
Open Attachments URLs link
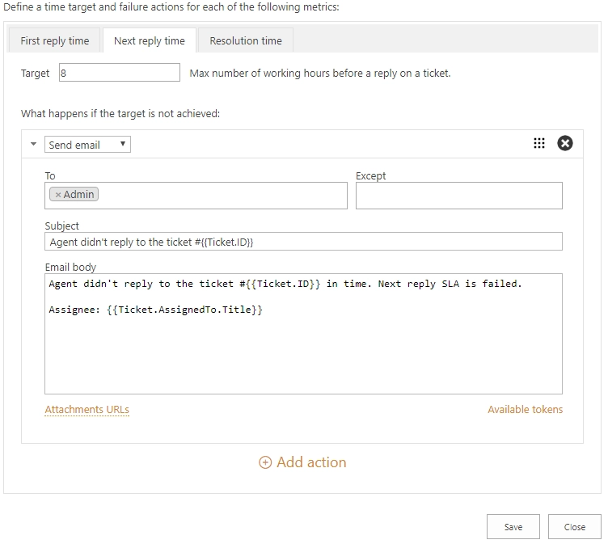click(x=87, y=410)
